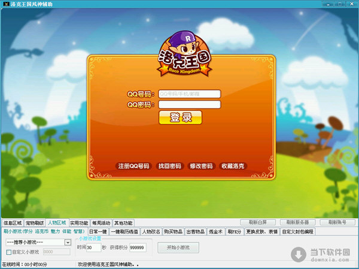Viewport: 359px width, 269px height.
Task: Open the 更换皮肤、表情 sub-tab
Action: (x=262, y=232)
